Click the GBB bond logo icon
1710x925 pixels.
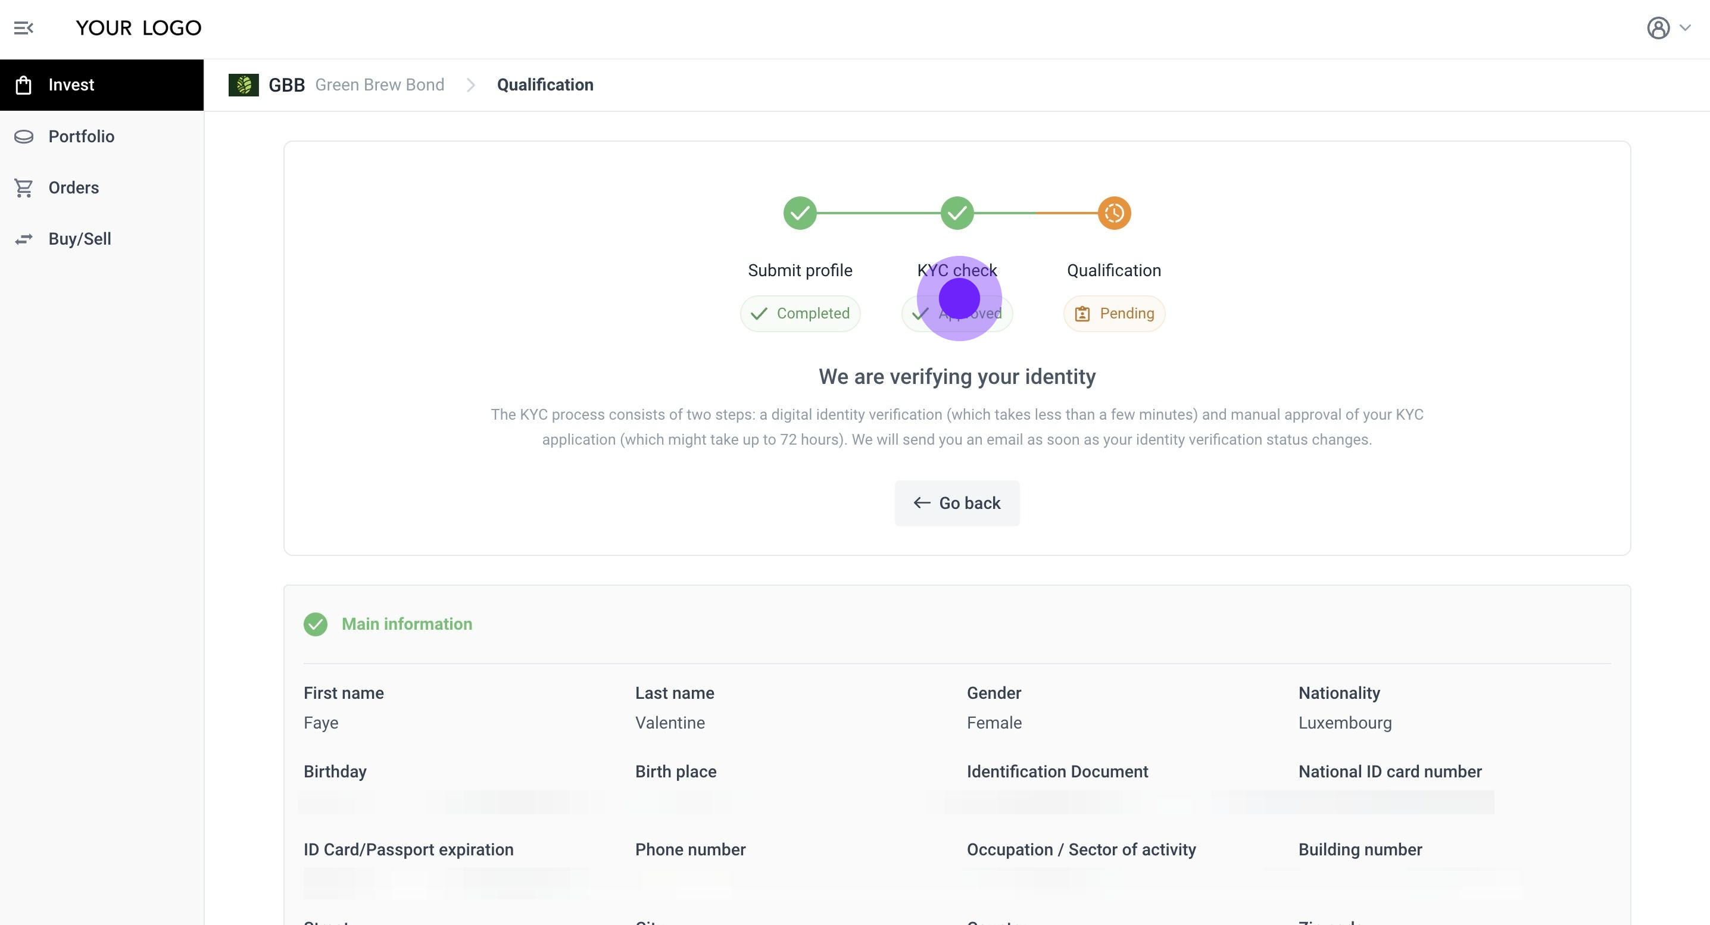[244, 85]
